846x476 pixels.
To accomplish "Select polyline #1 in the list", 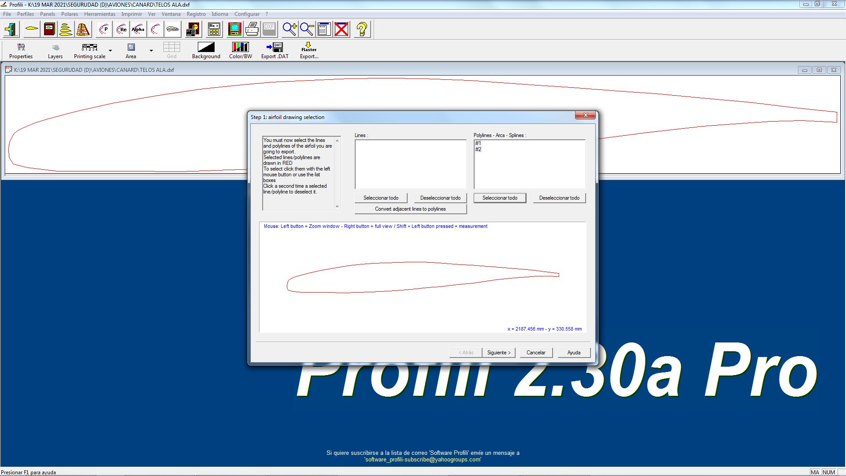I will click(x=479, y=143).
